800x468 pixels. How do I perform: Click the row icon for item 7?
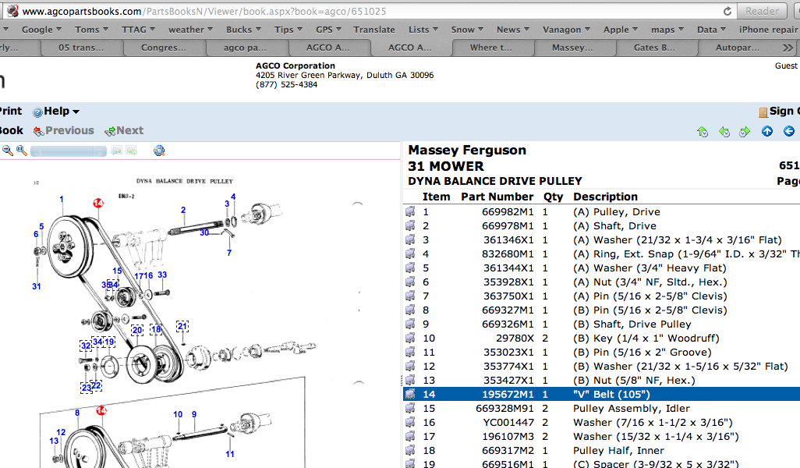[x=410, y=296]
